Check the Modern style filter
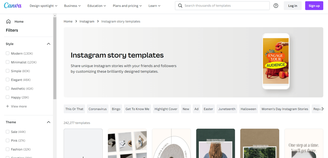The height and width of the screenshot is (158, 328). 8,53
